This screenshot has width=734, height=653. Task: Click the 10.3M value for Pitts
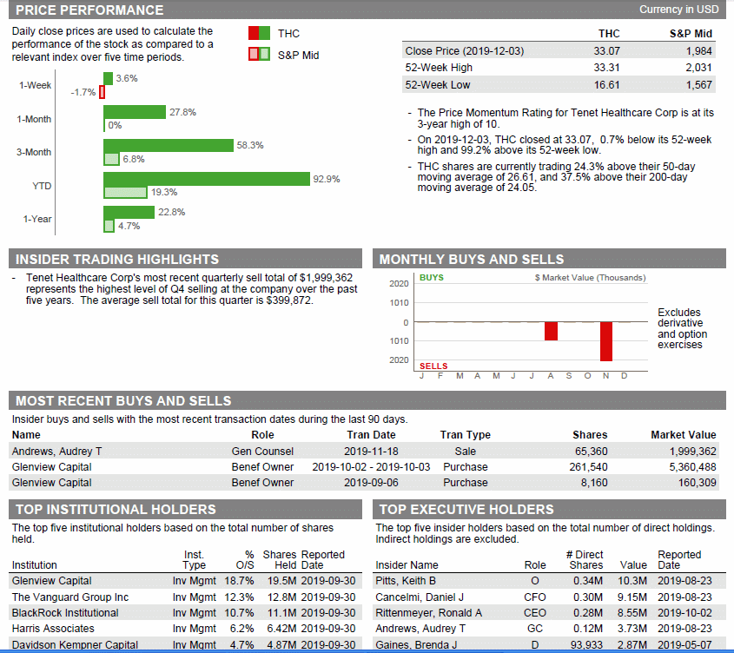tap(632, 581)
